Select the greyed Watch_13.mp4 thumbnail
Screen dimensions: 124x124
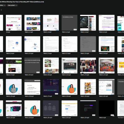[x=88, y=44]
